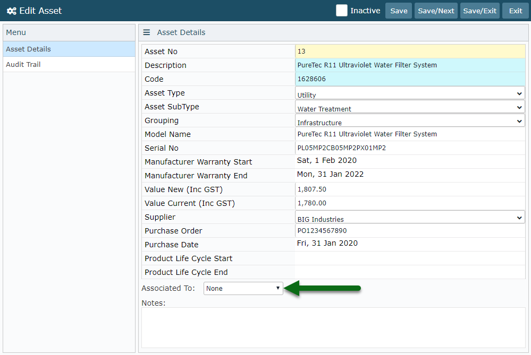Click the Notes label

pyautogui.click(x=154, y=303)
